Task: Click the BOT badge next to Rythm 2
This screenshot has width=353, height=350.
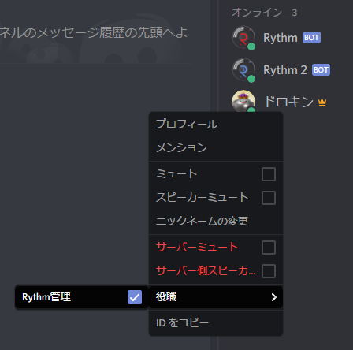Action: click(x=321, y=70)
